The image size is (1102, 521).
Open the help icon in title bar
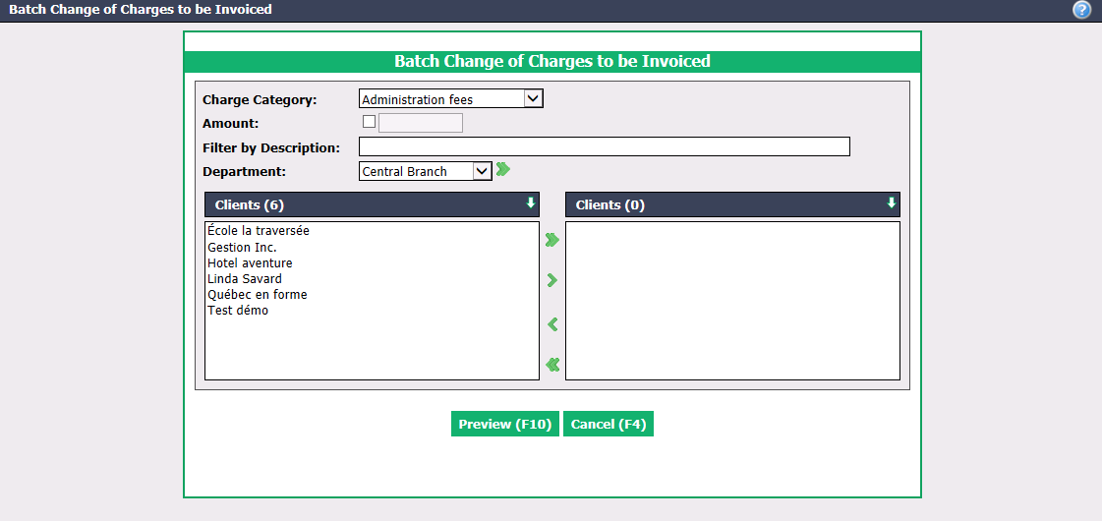click(x=1081, y=10)
